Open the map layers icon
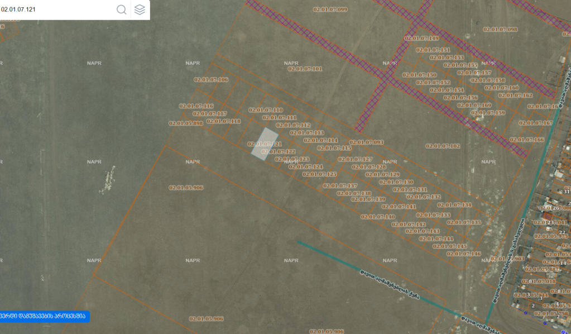571x334 pixels. point(140,9)
